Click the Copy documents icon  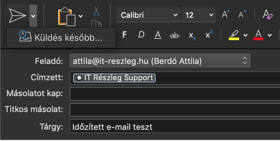[x=97, y=24]
